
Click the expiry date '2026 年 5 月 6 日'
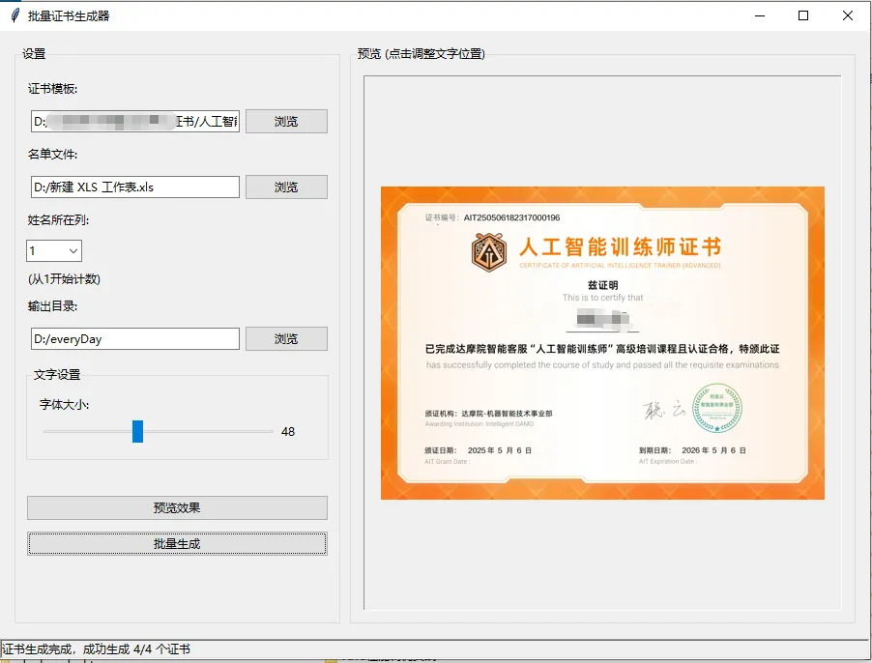pyautogui.click(x=713, y=450)
